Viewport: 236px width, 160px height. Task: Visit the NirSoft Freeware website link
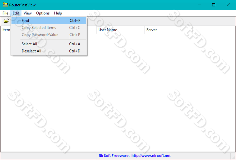pos(135,156)
